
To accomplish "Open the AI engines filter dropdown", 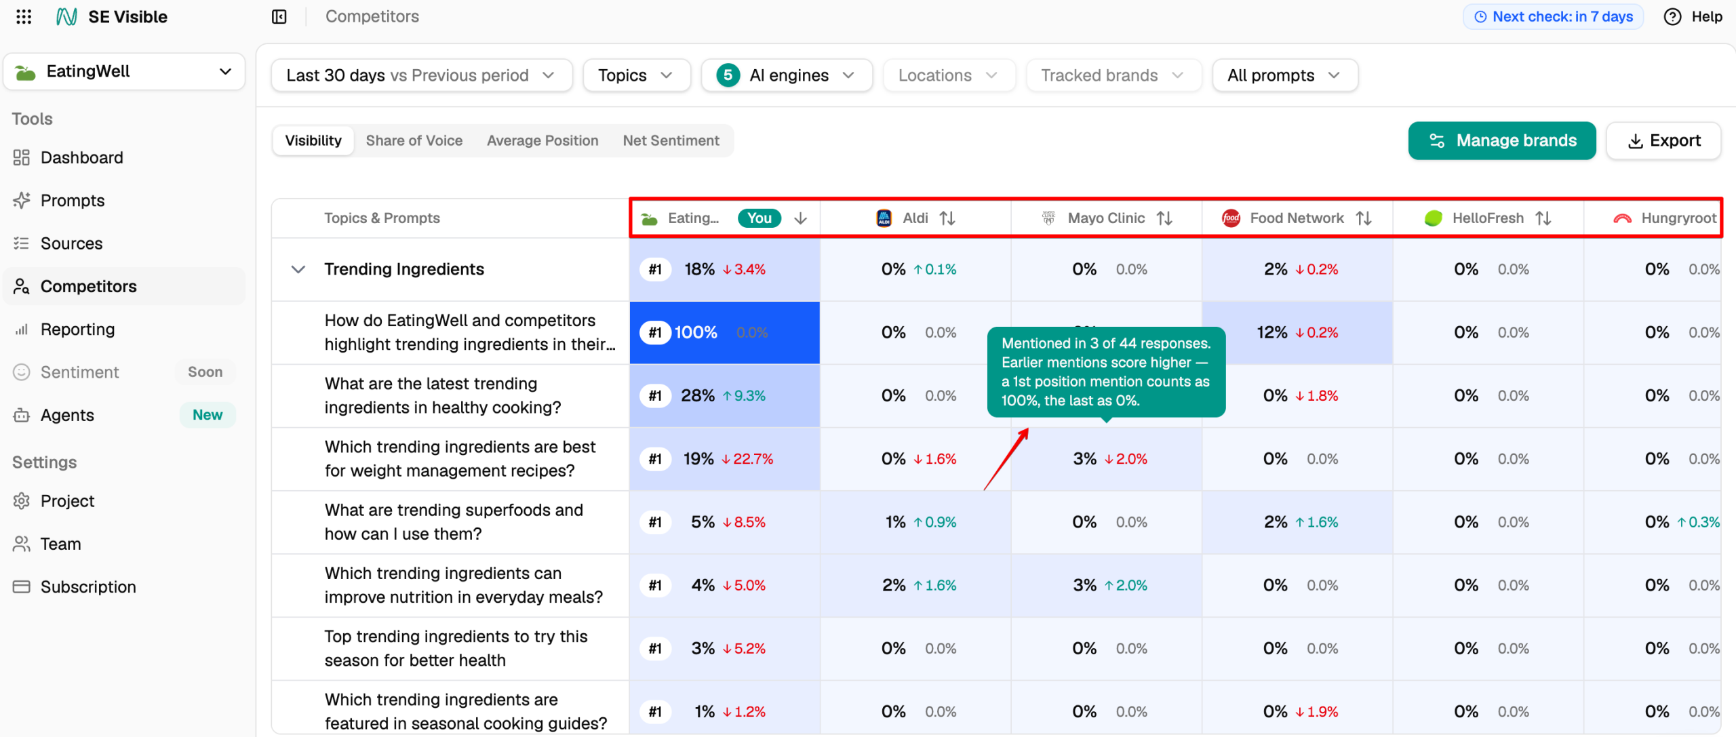I will click(787, 75).
